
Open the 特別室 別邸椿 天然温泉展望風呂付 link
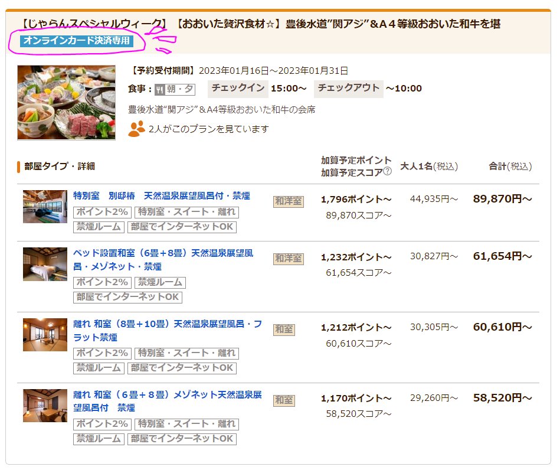(162, 196)
